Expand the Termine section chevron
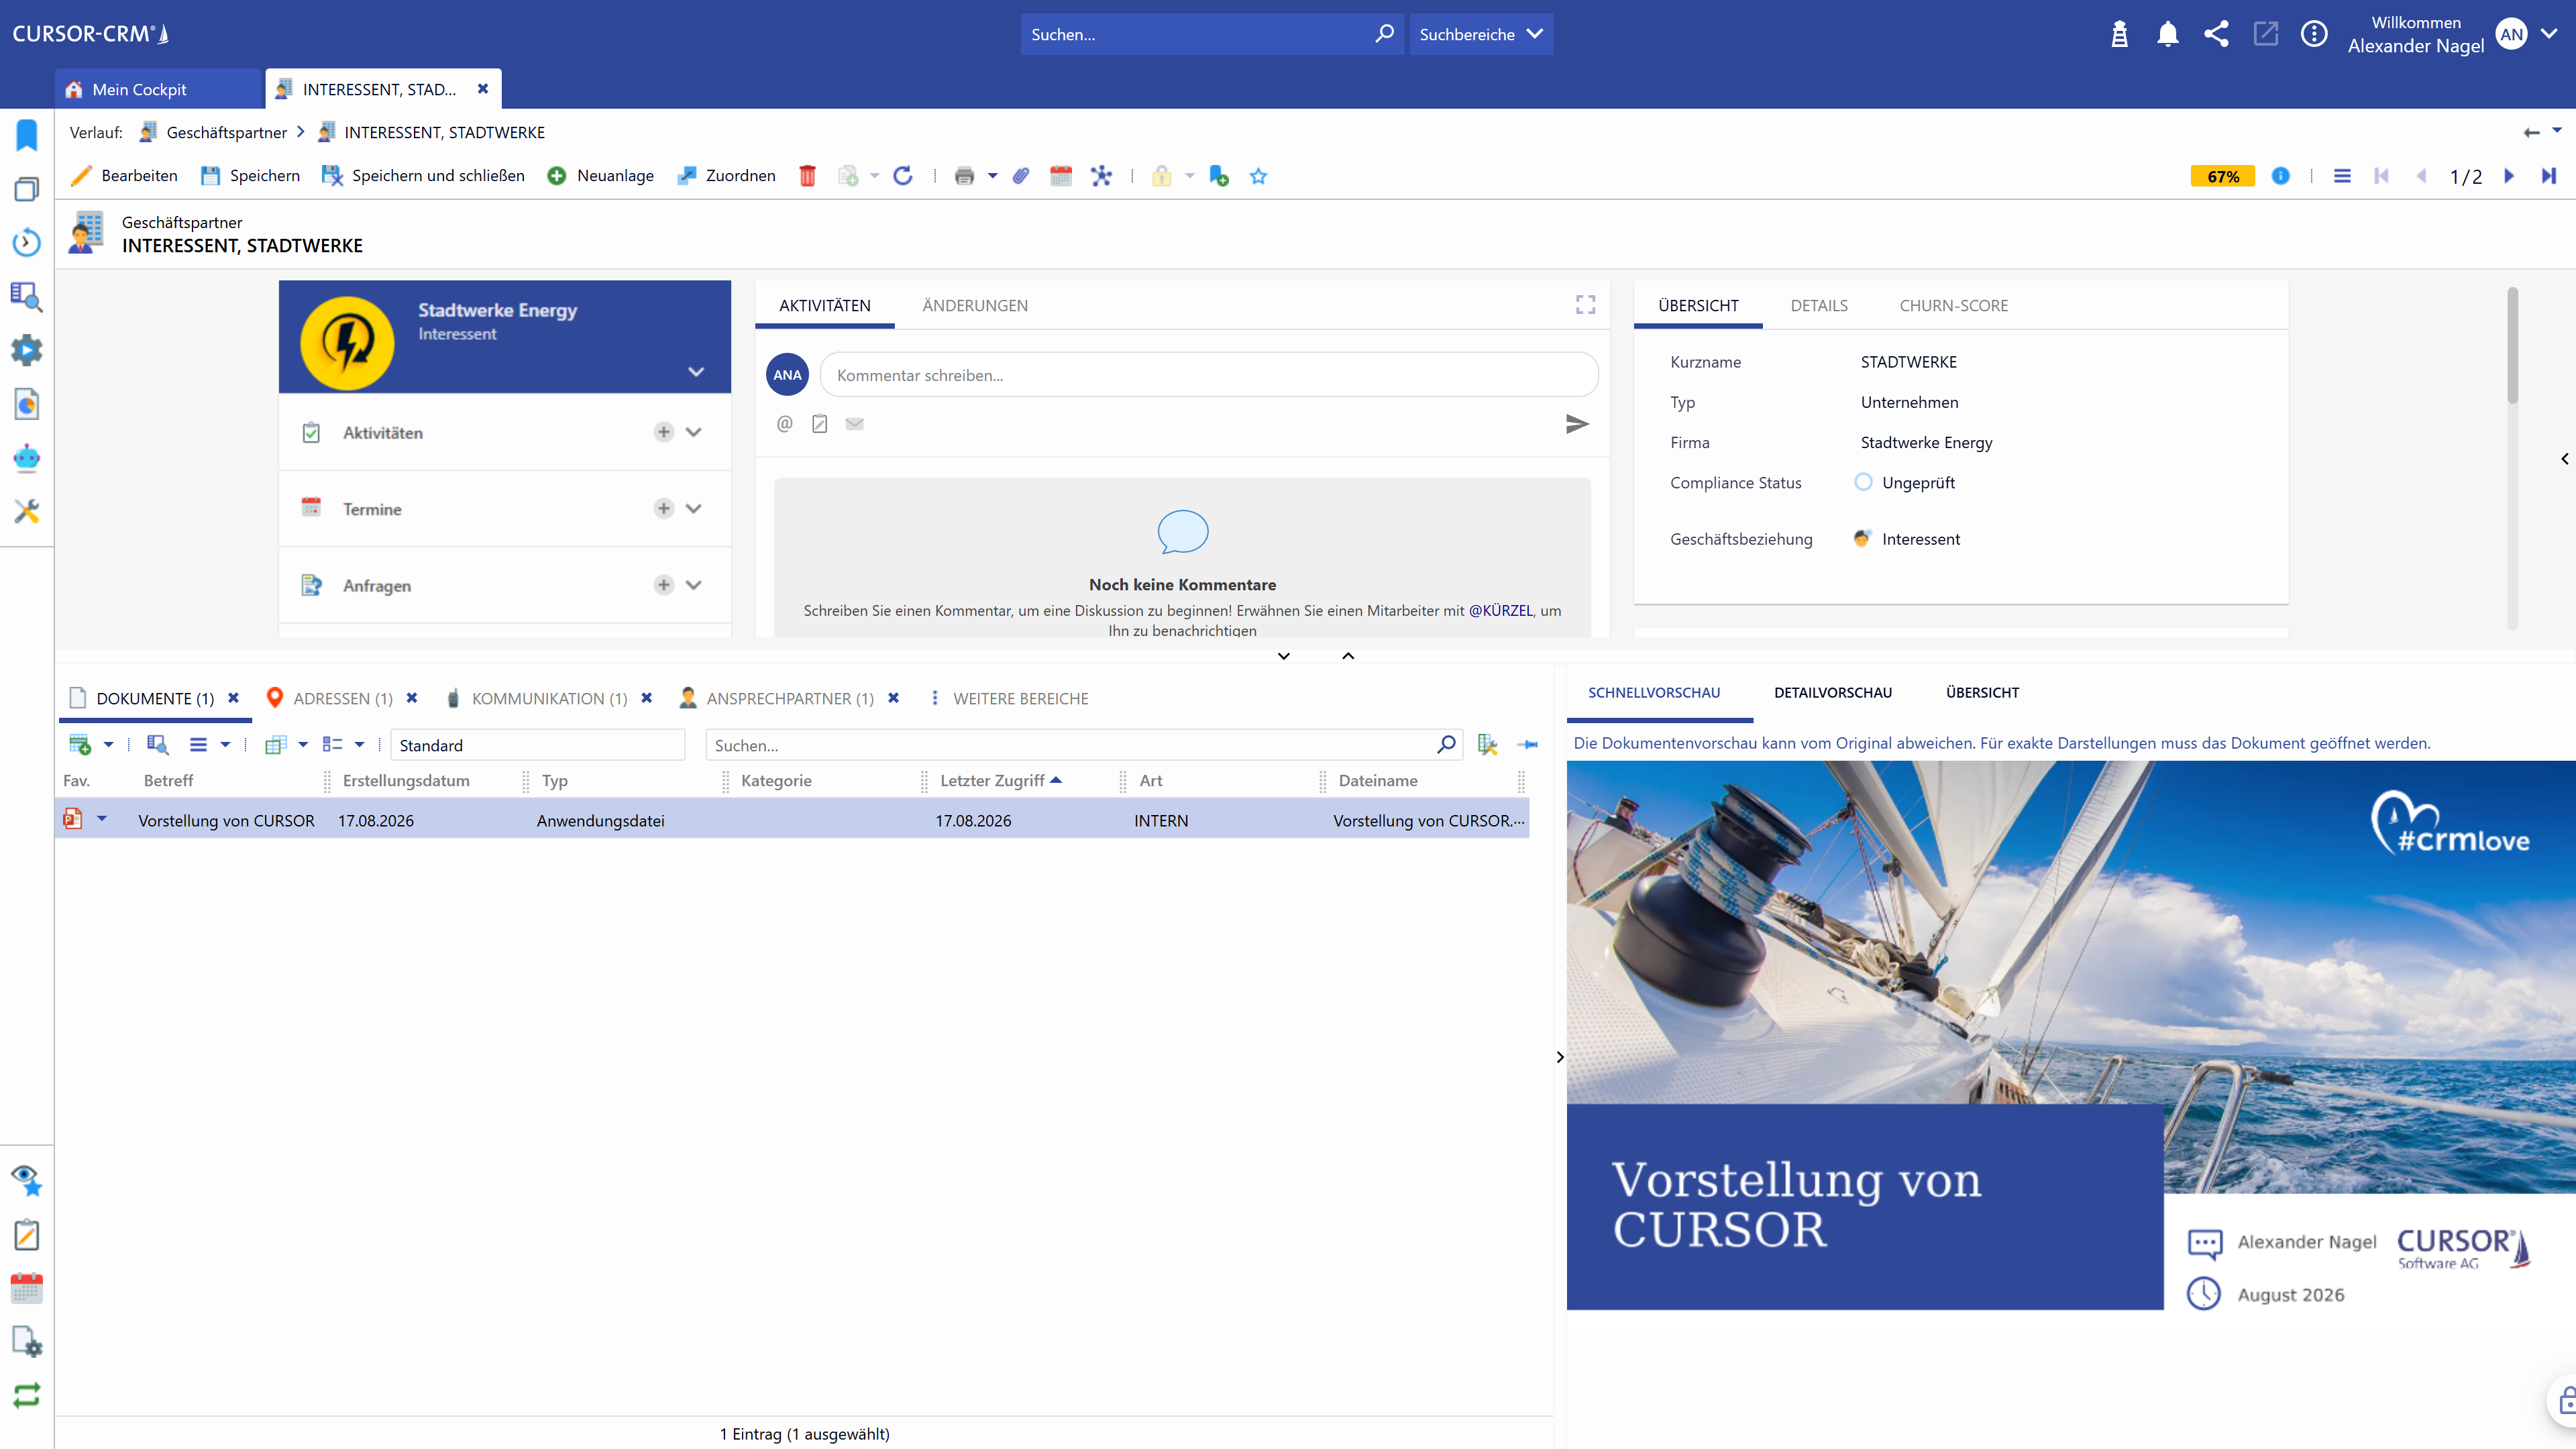This screenshot has height=1449, width=2576. (694, 508)
